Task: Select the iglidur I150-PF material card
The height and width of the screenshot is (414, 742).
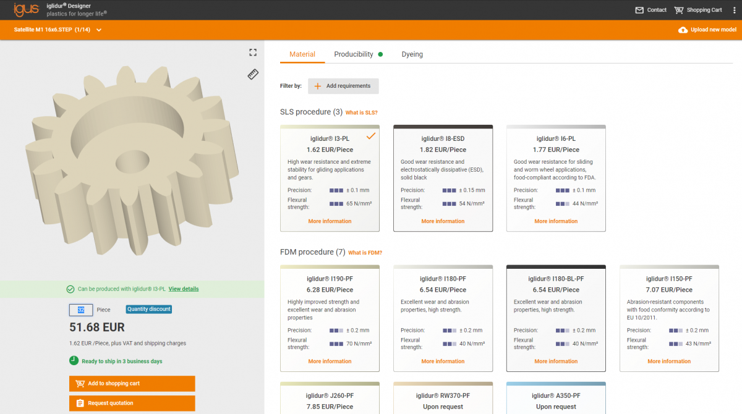Action: click(669, 319)
